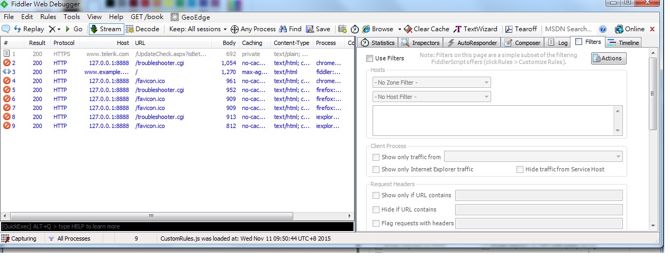This screenshot has width=670, height=257.
Task: Check Hide if URL contains
Action: pos(376,209)
